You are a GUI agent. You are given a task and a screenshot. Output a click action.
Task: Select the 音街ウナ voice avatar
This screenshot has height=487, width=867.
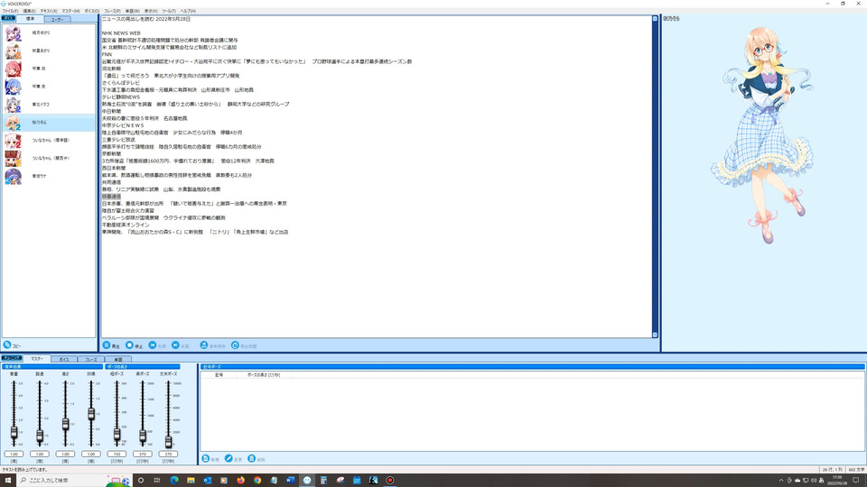tap(14, 176)
